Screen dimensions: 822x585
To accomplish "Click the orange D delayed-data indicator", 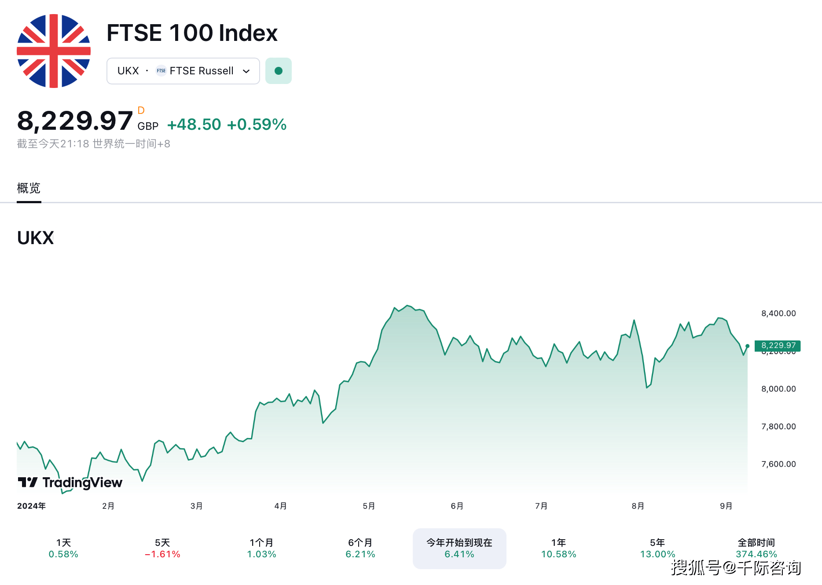I will tap(141, 110).
